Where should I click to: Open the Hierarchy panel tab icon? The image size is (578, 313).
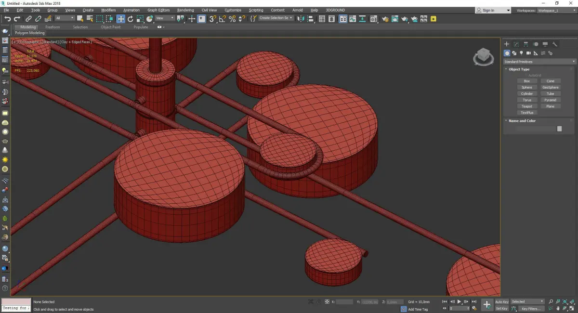tap(526, 44)
